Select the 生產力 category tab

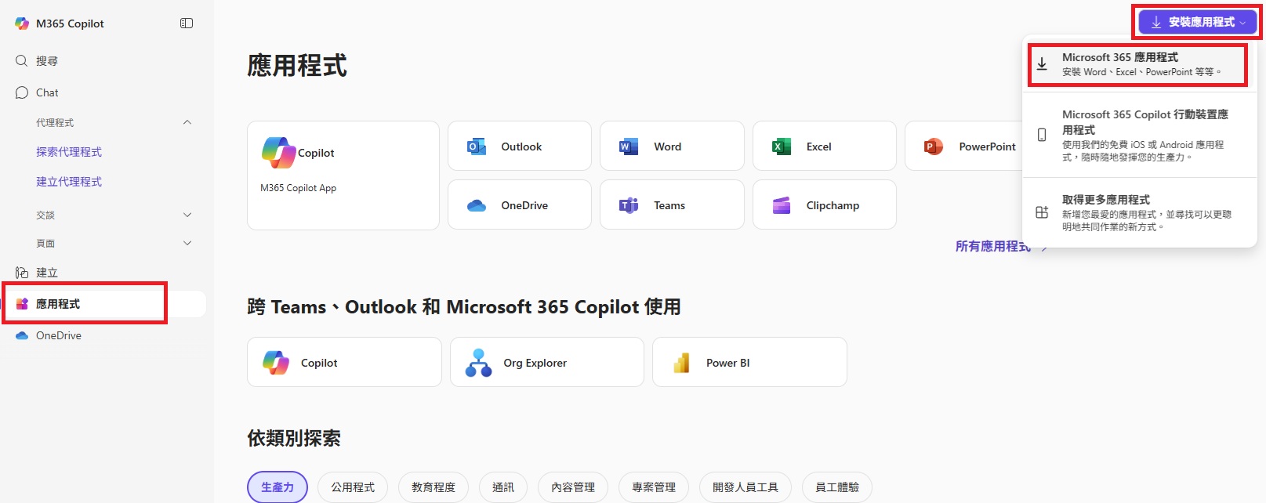278,487
